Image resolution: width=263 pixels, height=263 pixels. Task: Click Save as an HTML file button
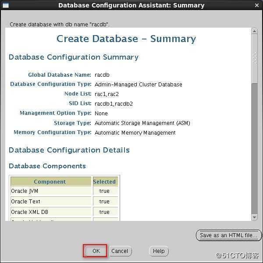pyautogui.click(x=229, y=235)
